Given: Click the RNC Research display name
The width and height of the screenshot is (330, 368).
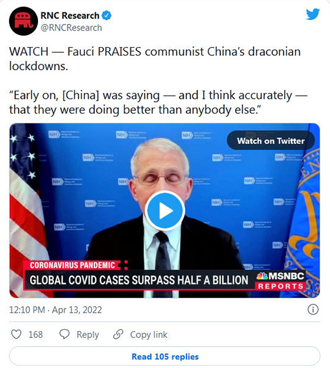Looking at the screenshot, I should [x=70, y=16].
